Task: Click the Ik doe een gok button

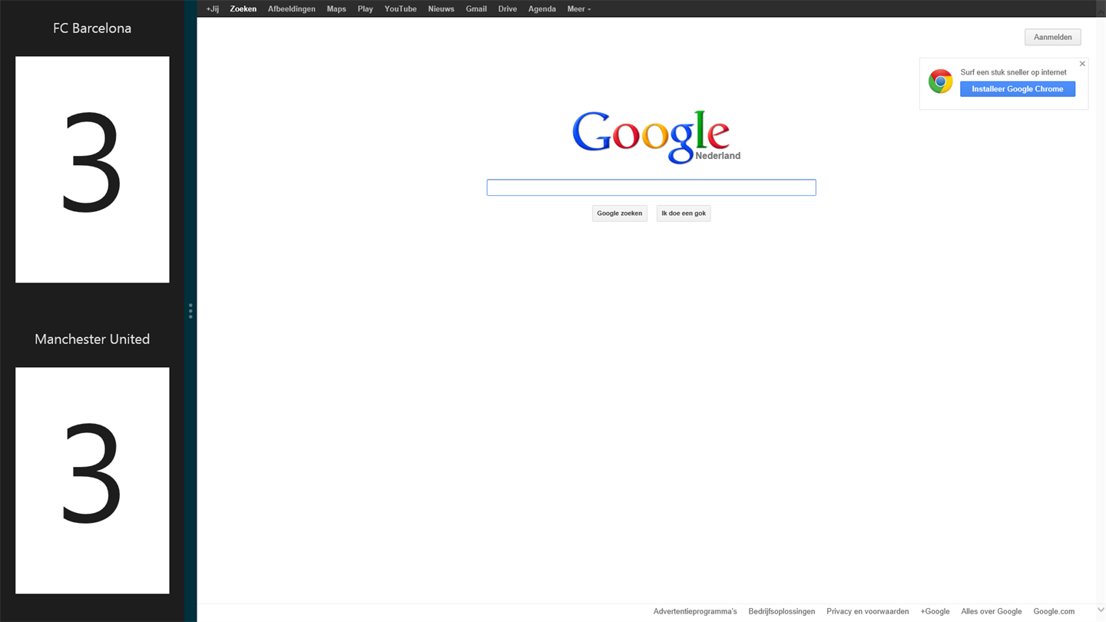Action: click(683, 213)
